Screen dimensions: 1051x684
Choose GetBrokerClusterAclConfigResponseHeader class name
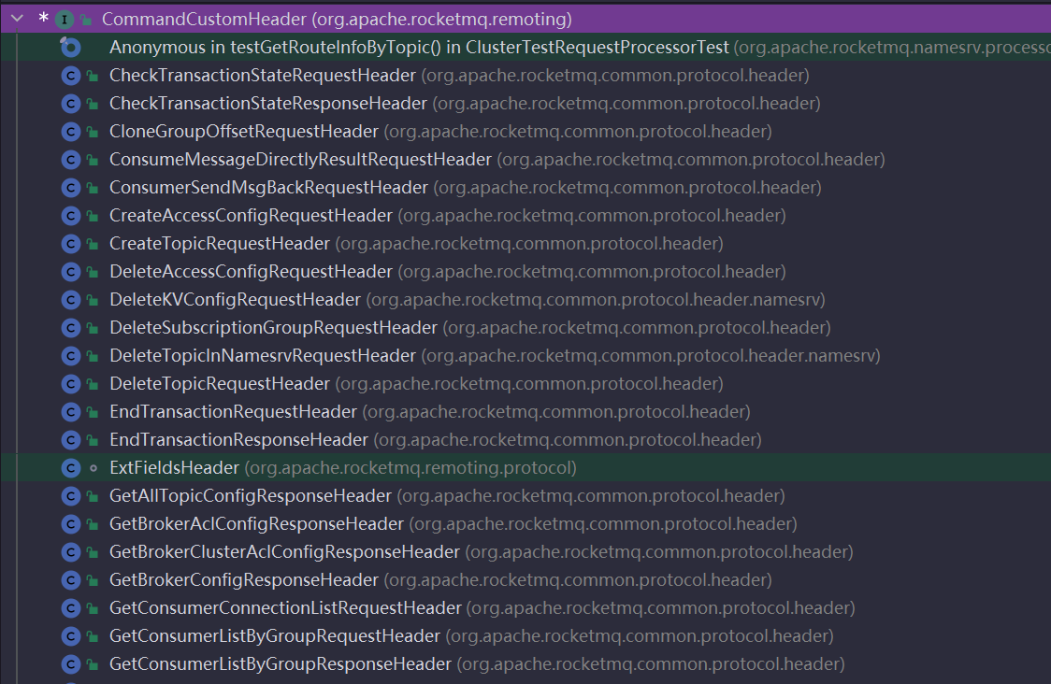(284, 552)
